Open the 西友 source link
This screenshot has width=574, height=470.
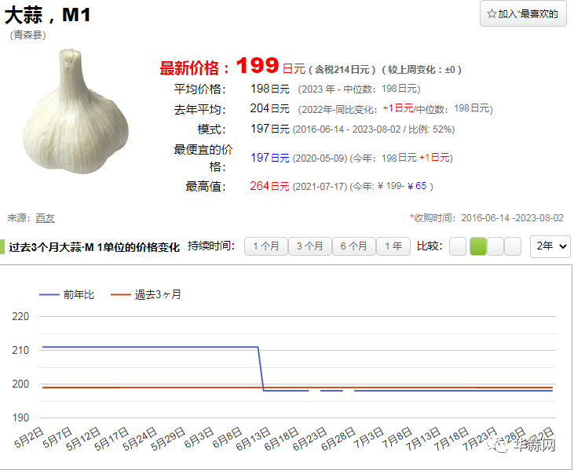45,218
